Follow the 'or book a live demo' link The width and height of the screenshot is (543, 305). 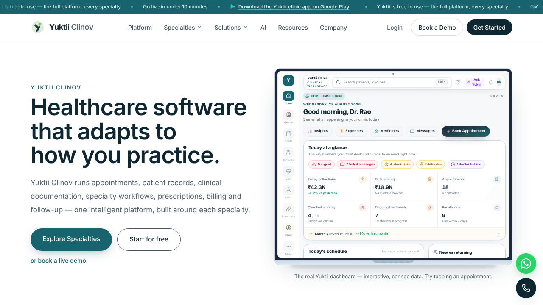click(x=58, y=261)
